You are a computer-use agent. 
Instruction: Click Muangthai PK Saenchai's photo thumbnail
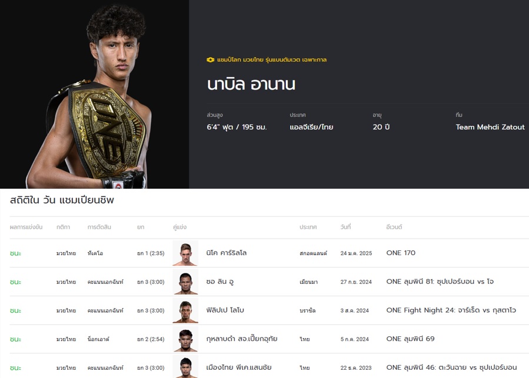coord(185,366)
